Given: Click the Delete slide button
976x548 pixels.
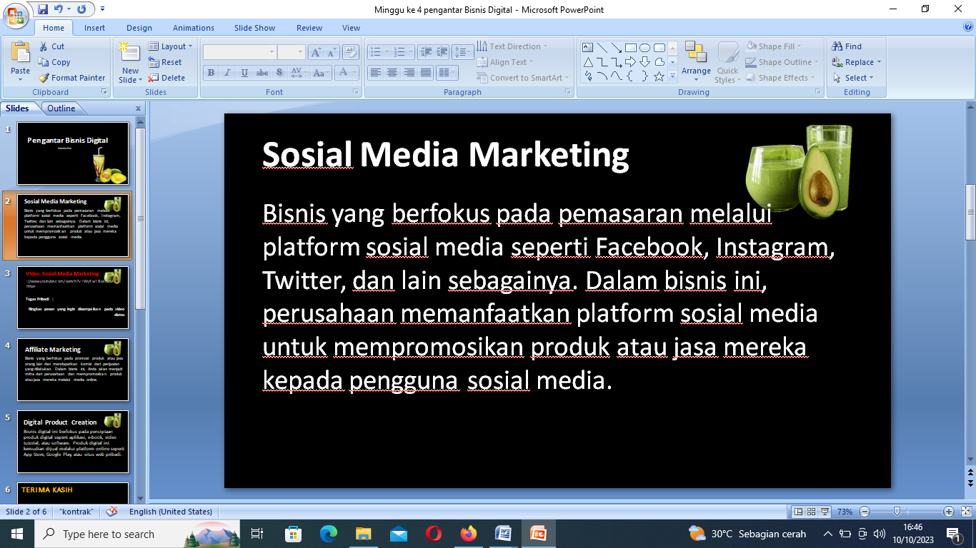Looking at the screenshot, I should [x=166, y=78].
